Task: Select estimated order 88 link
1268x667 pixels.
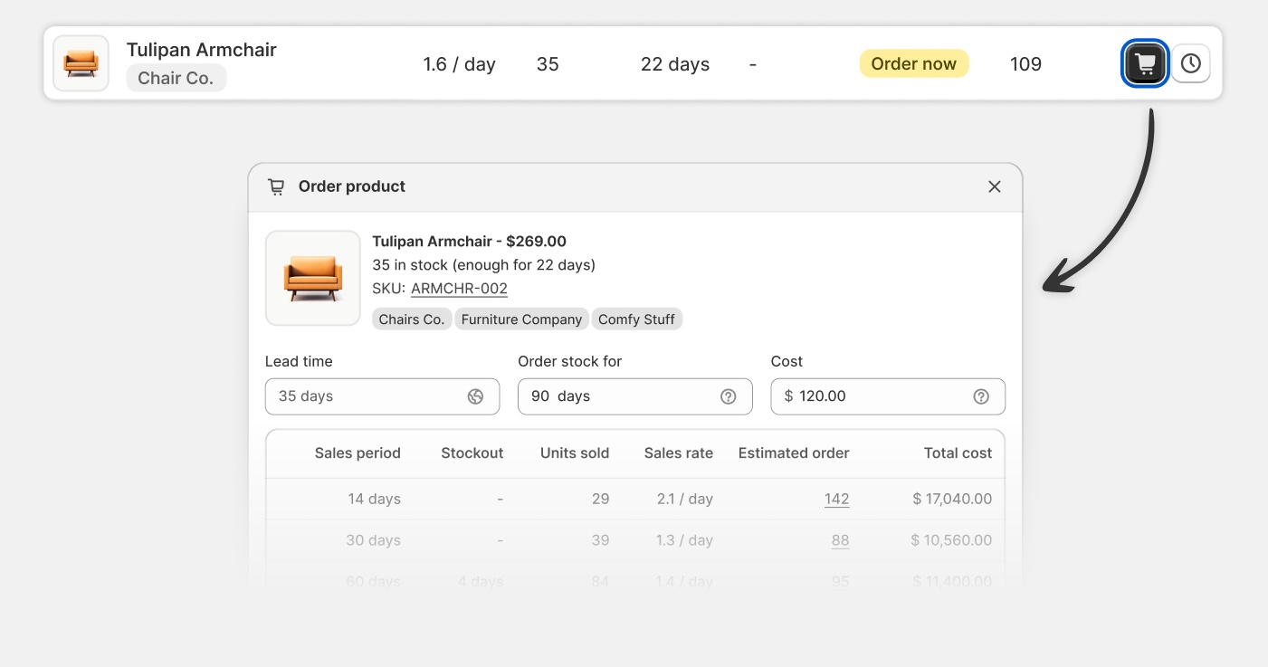Action: point(840,540)
